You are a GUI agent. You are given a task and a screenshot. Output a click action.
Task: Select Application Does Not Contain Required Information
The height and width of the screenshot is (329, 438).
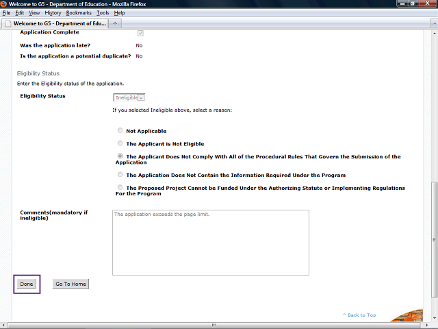click(x=120, y=175)
